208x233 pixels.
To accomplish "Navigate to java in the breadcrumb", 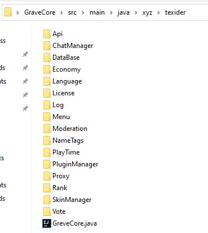I will [x=123, y=12].
